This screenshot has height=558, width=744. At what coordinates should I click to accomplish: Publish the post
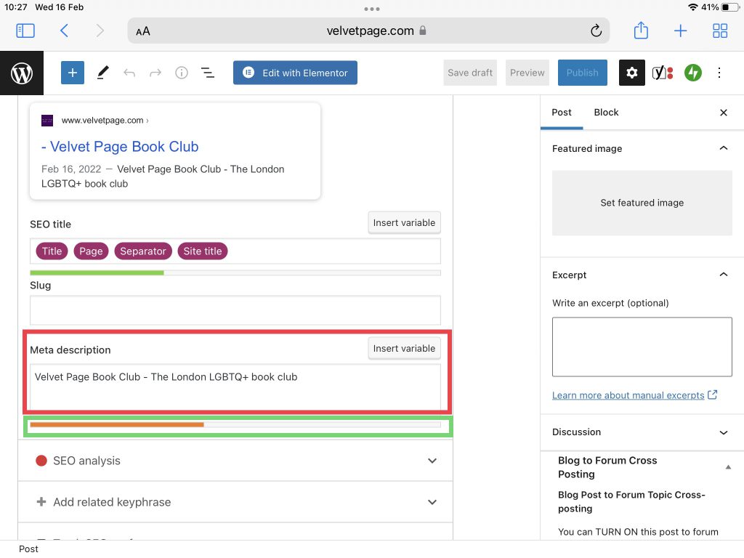[582, 73]
